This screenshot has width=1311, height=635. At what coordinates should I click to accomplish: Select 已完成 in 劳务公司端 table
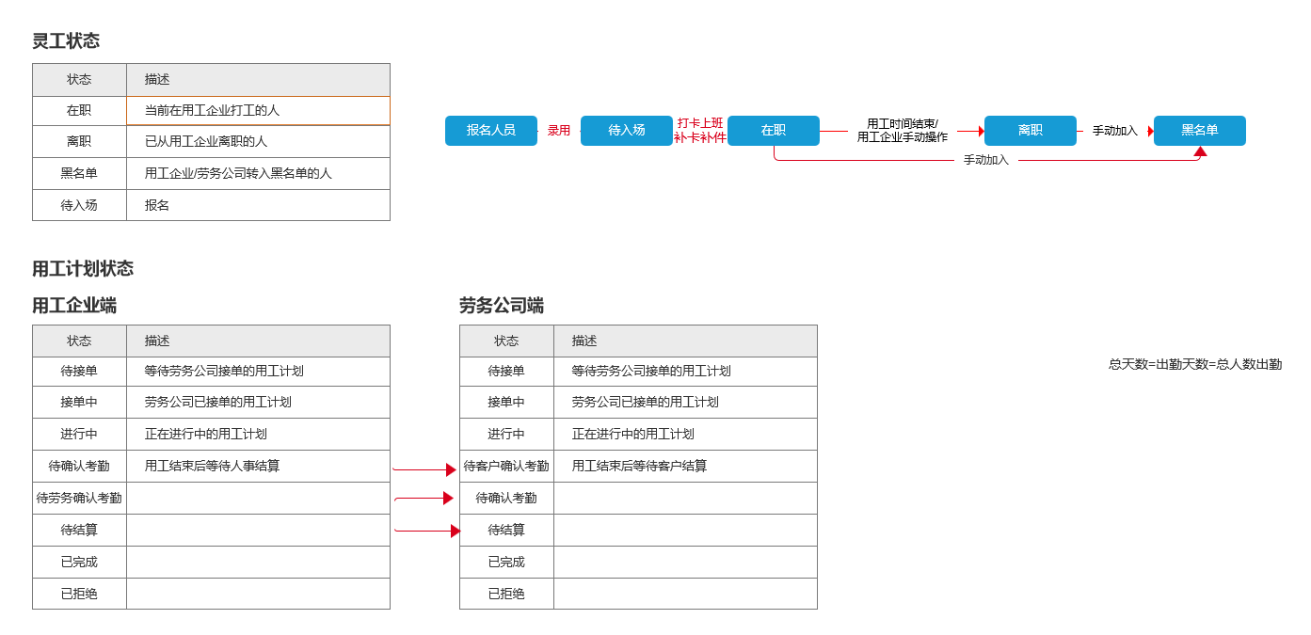506,562
